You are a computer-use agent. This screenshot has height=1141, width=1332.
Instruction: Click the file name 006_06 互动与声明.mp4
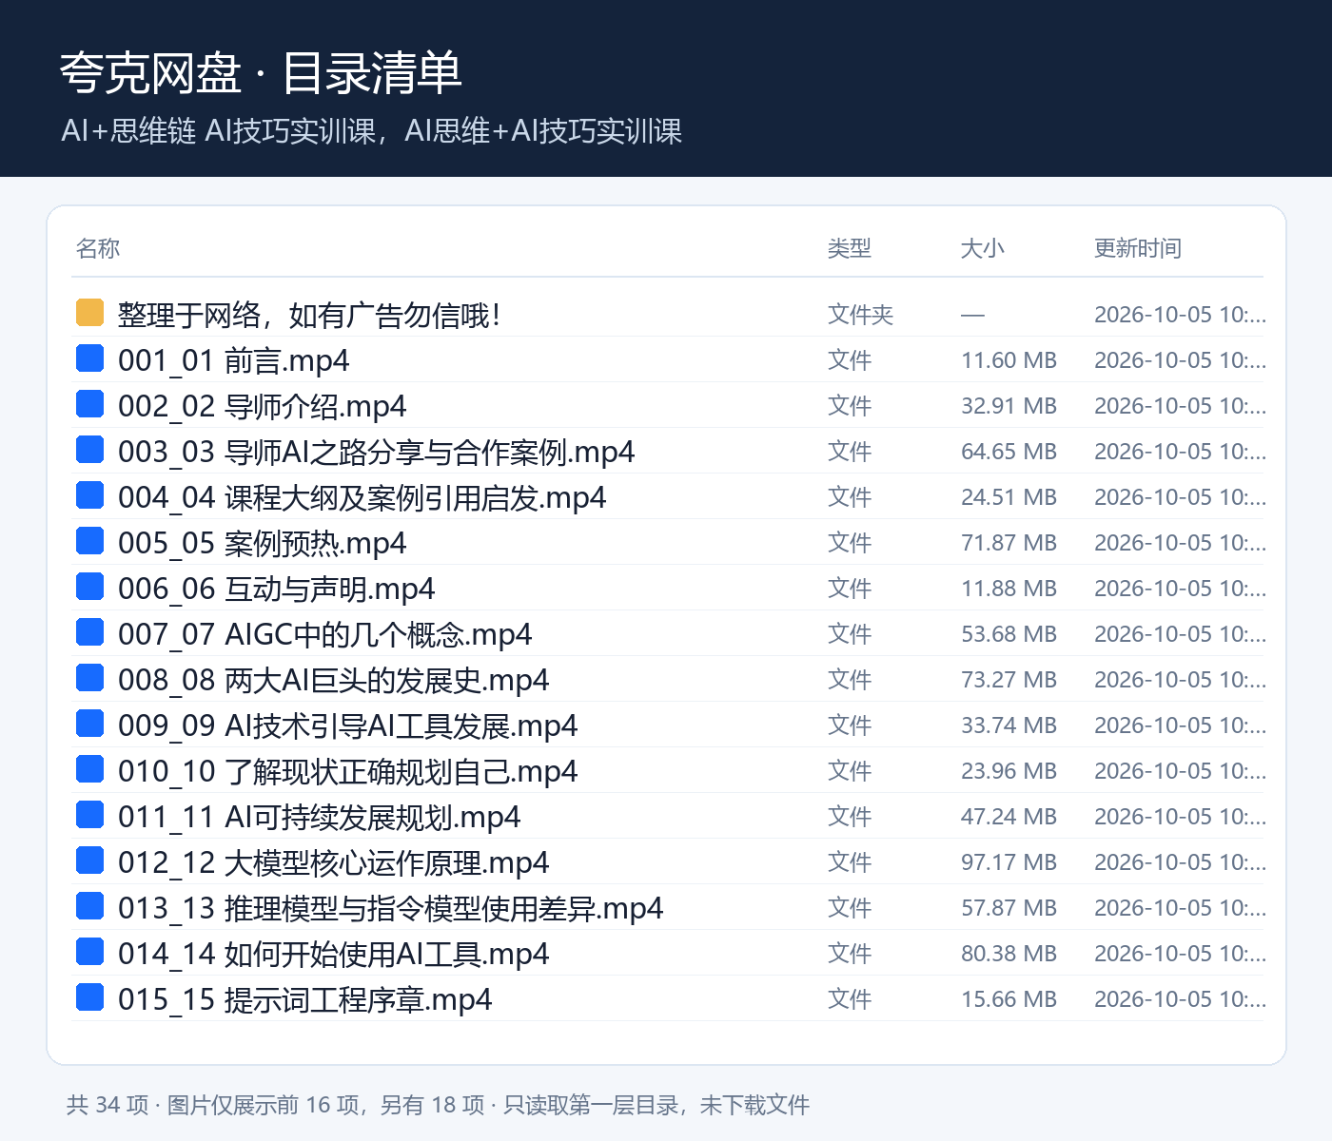tap(277, 589)
